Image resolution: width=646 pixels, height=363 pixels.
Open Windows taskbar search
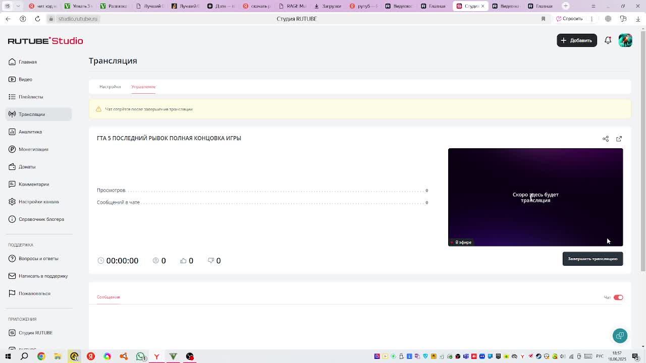(x=24, y=356)
